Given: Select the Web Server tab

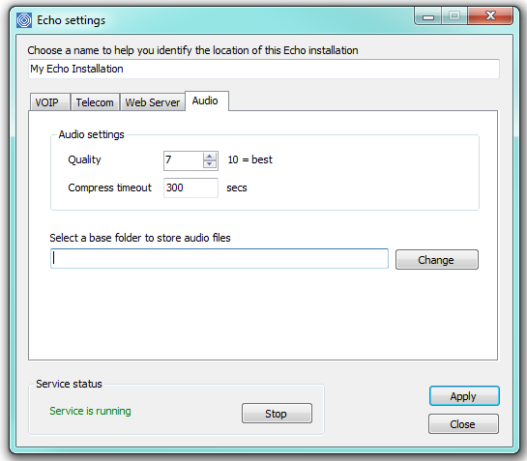Looking at the screenshot, I should pos(153,102).
